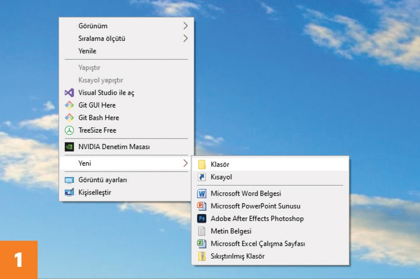Click the Kısayol shortcut arrow icon
This screenshot has width=420, height=279.
click(202, 177)
